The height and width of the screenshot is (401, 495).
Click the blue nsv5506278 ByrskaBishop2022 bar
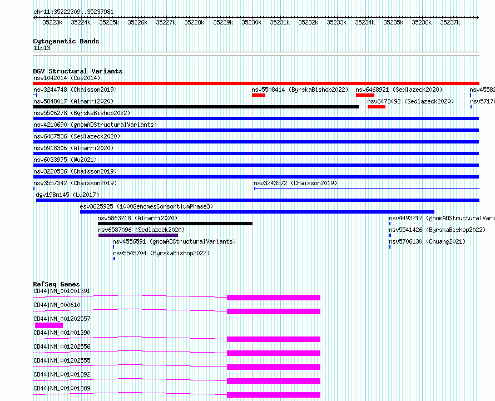[x=256, y=118]
